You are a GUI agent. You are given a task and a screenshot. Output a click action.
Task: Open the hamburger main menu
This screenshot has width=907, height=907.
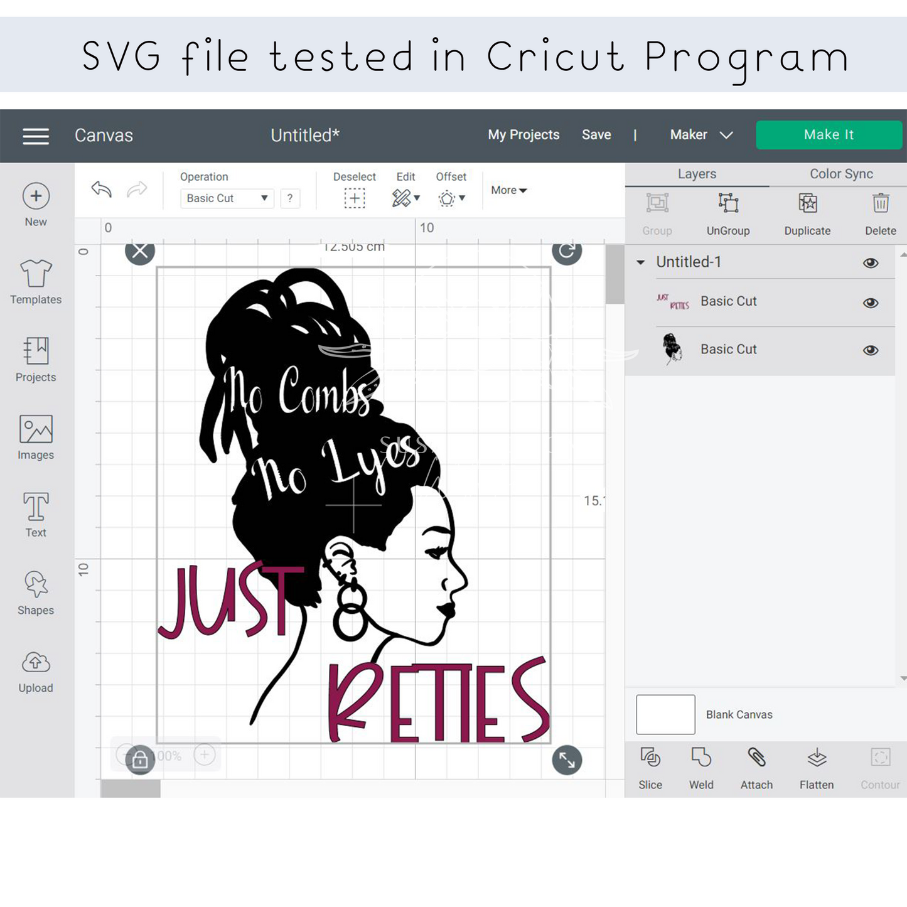(x=36, y=136)
